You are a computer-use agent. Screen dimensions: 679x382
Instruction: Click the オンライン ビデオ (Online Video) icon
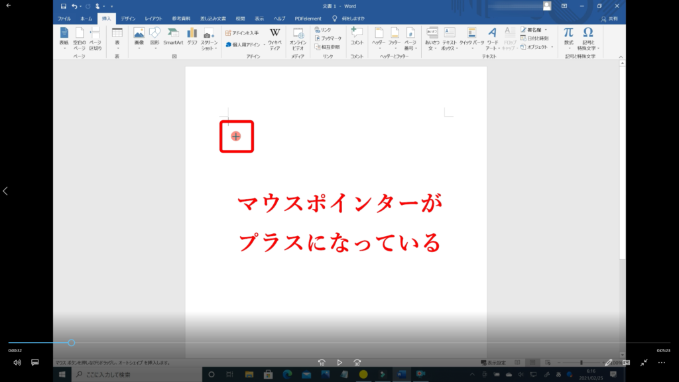coord(298,36)
